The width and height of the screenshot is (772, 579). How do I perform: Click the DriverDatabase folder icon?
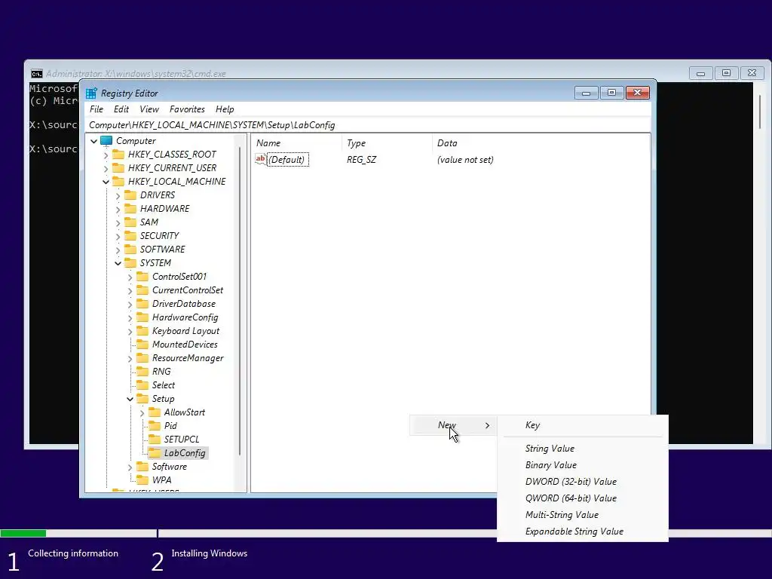142,304
